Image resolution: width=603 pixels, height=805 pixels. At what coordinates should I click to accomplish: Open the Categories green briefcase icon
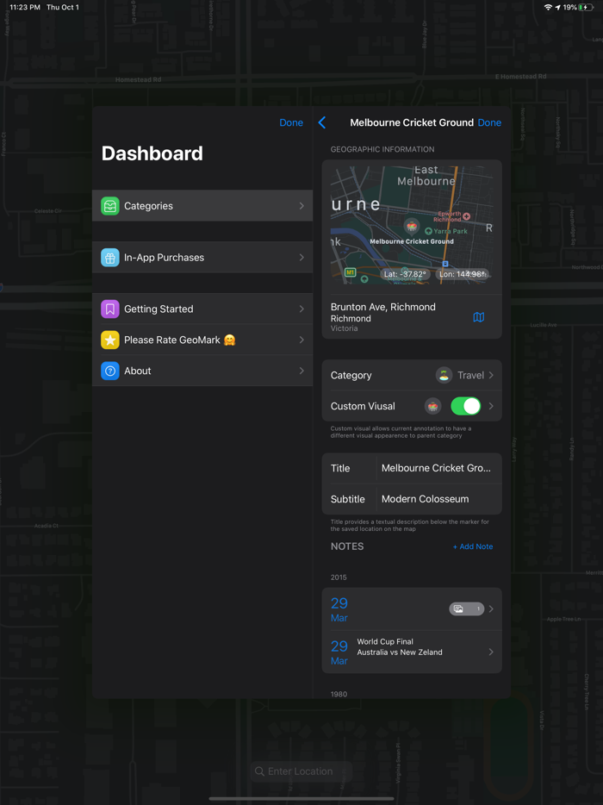tap(109, 206)
